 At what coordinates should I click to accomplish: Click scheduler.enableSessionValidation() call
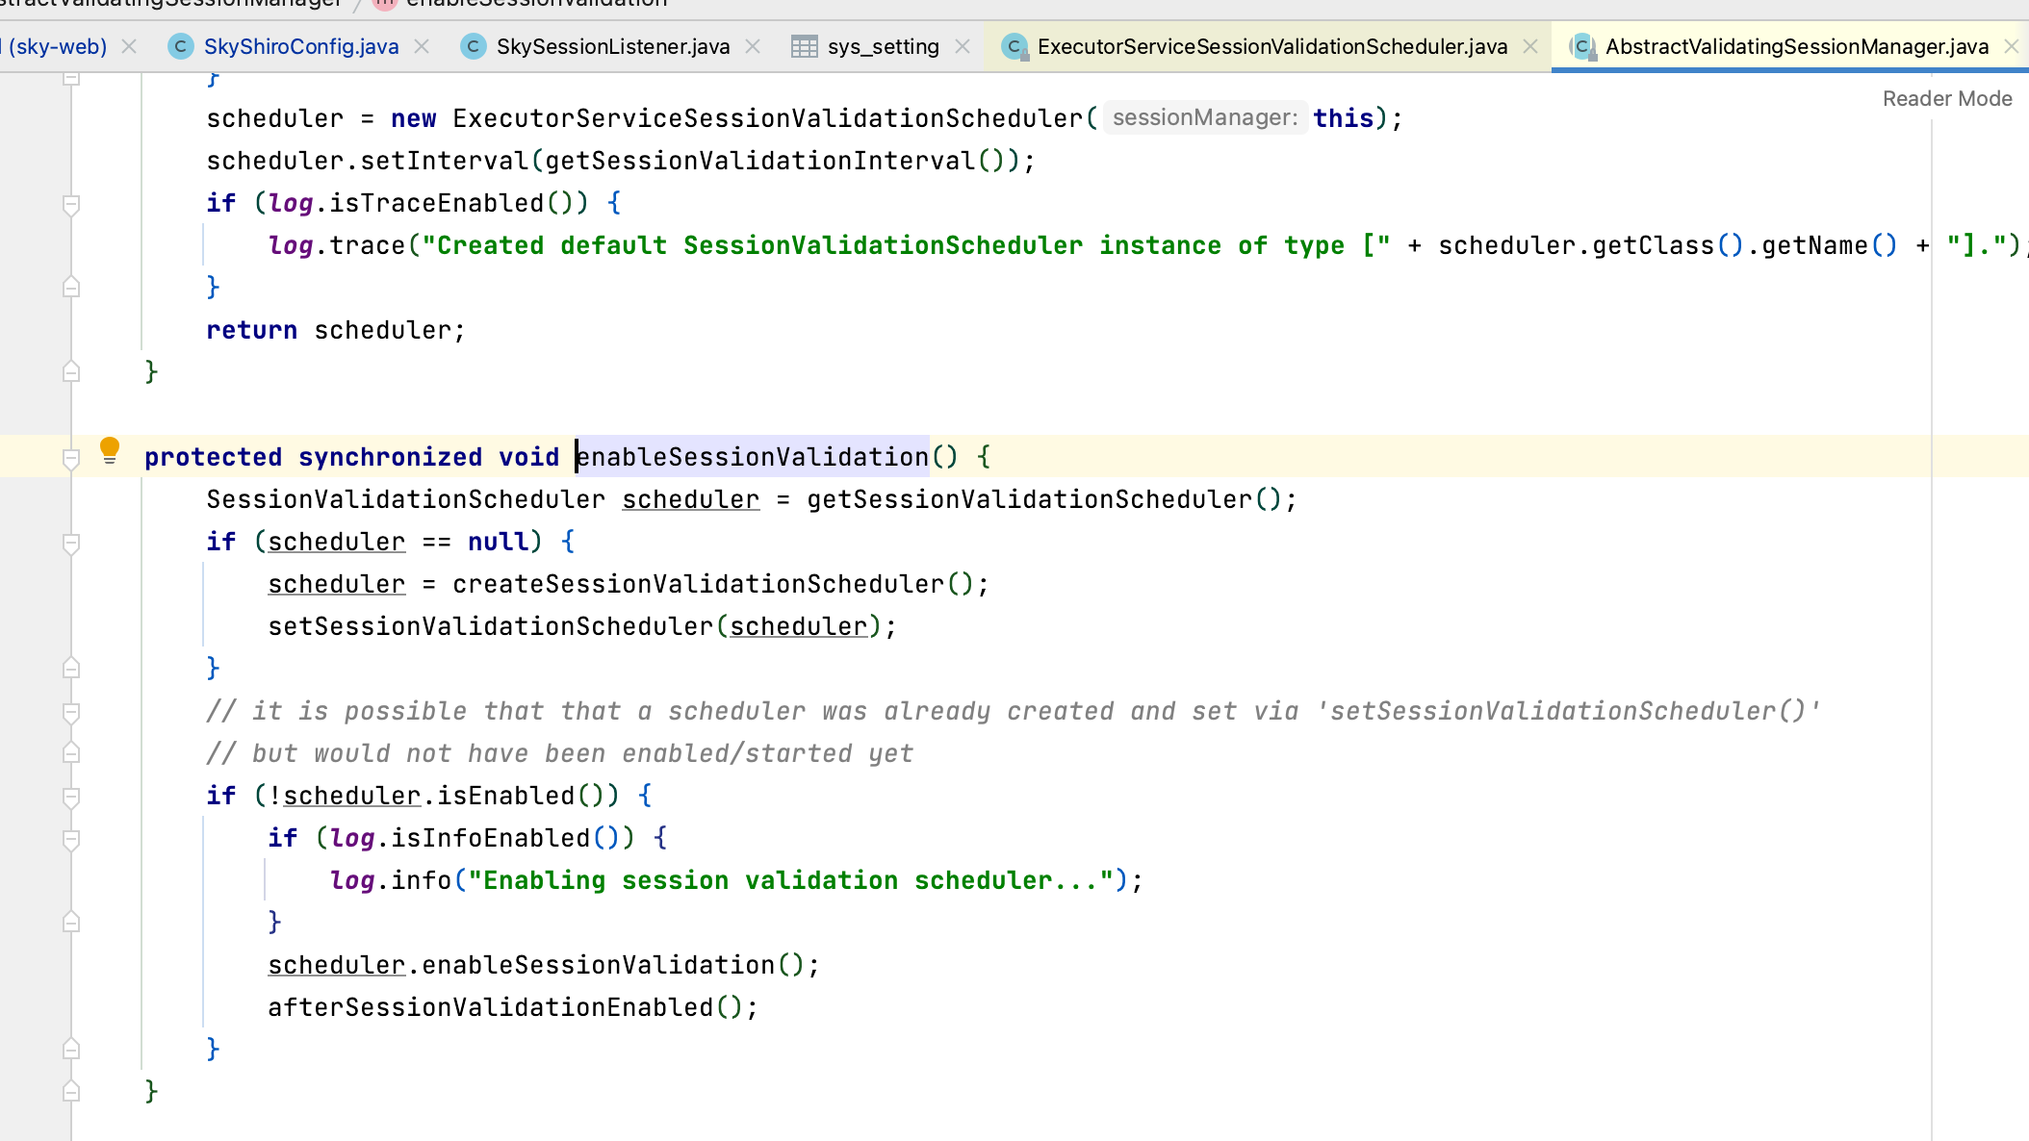tap(536, 965)
